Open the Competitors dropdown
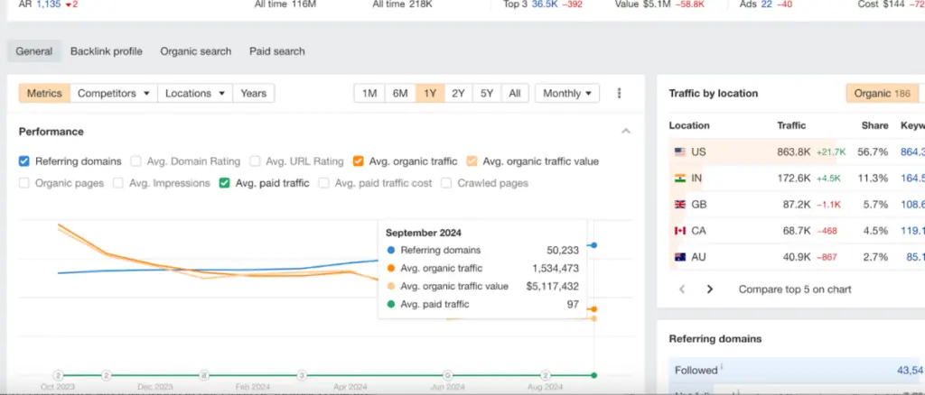925x395 pixels. click(112, 94)
